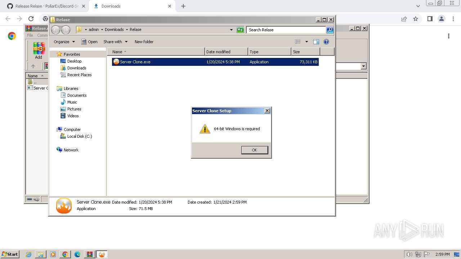This screenshot has width=461, height=259.
Task: Click OK in Server Clone Setup dialog
Action: [254, 150]
